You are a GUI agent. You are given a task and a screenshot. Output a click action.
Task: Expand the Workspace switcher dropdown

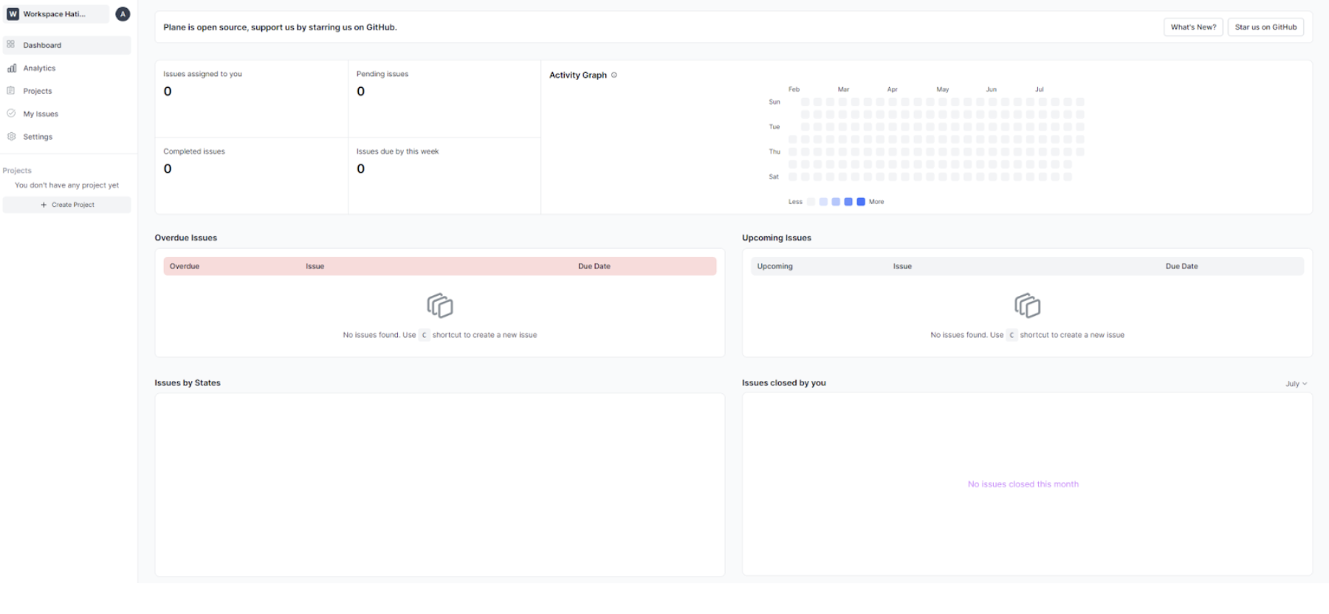click(x=55, y=14)
